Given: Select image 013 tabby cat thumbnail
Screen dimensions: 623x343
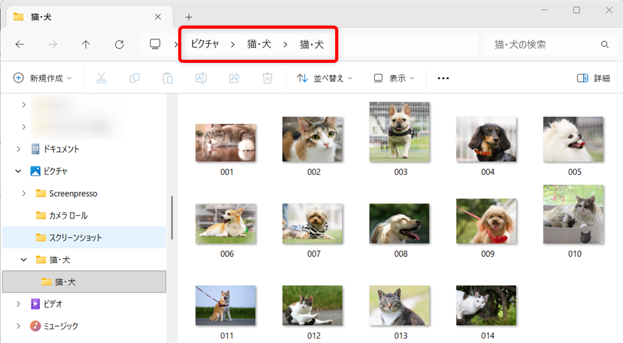Looking at the screenshot, I should tap(399, 305).
